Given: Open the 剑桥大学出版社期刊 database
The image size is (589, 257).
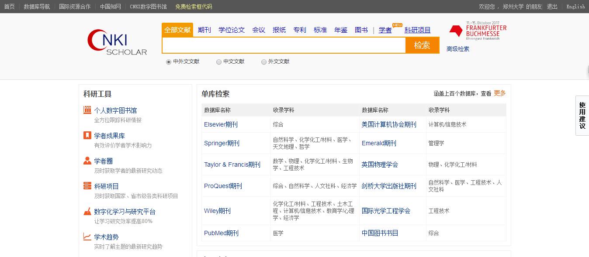Looking at the screenshot, I should (389, 186).
